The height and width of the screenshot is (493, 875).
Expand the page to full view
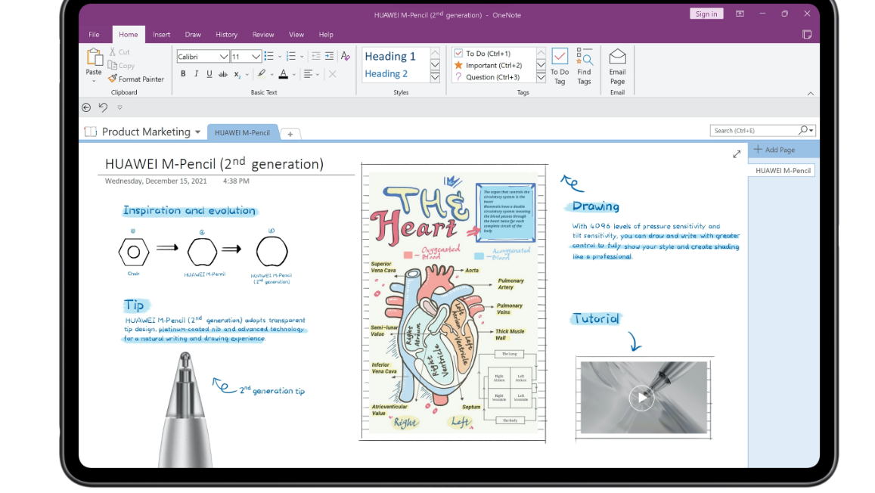tap(737, 154)
